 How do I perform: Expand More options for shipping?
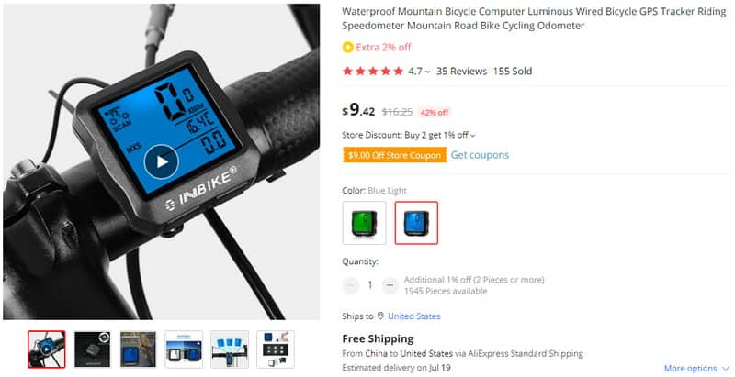[696, 368]
